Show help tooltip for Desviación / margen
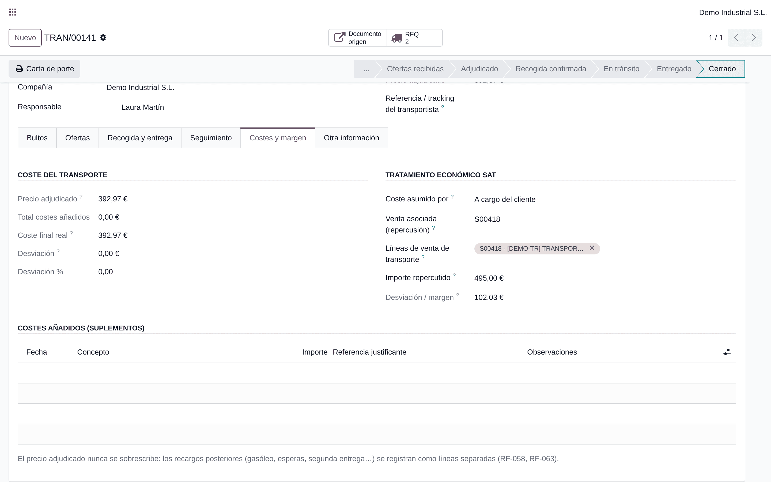Viewport: 771px width, 482px height. click(x=458, y=295)
